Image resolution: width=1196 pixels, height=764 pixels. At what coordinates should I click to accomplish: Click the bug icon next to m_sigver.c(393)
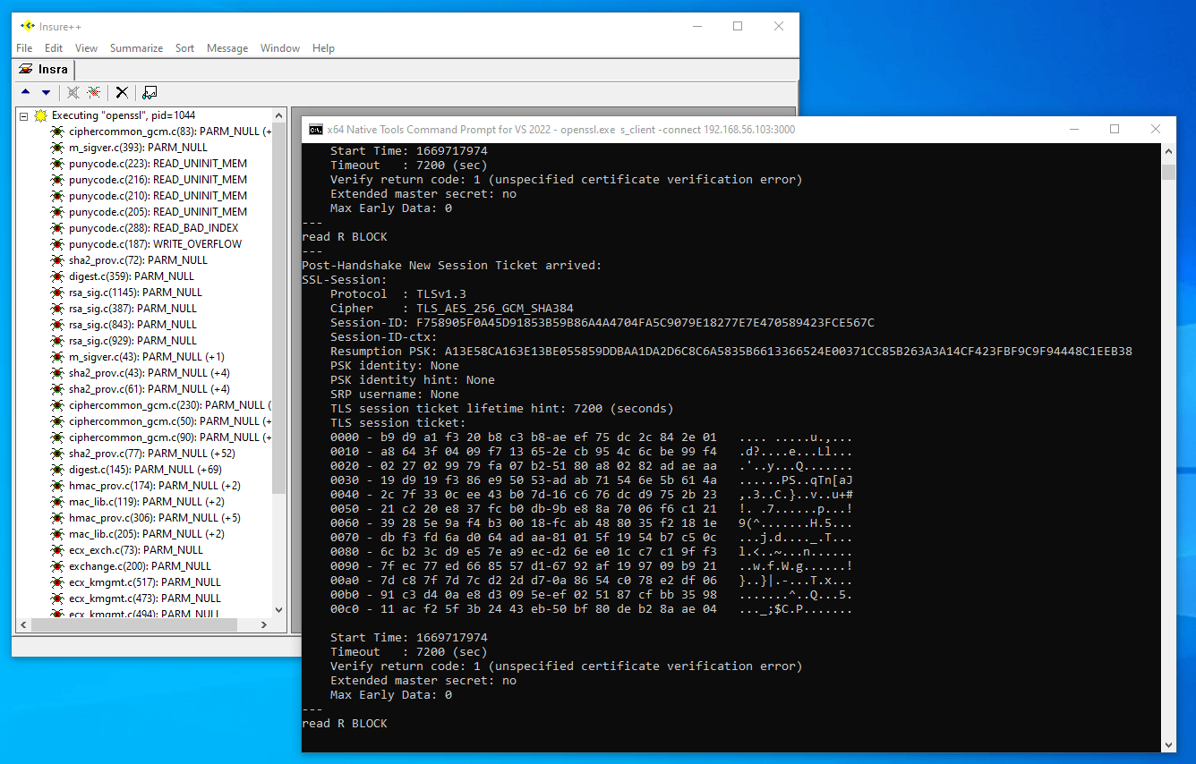pos(57,147)
